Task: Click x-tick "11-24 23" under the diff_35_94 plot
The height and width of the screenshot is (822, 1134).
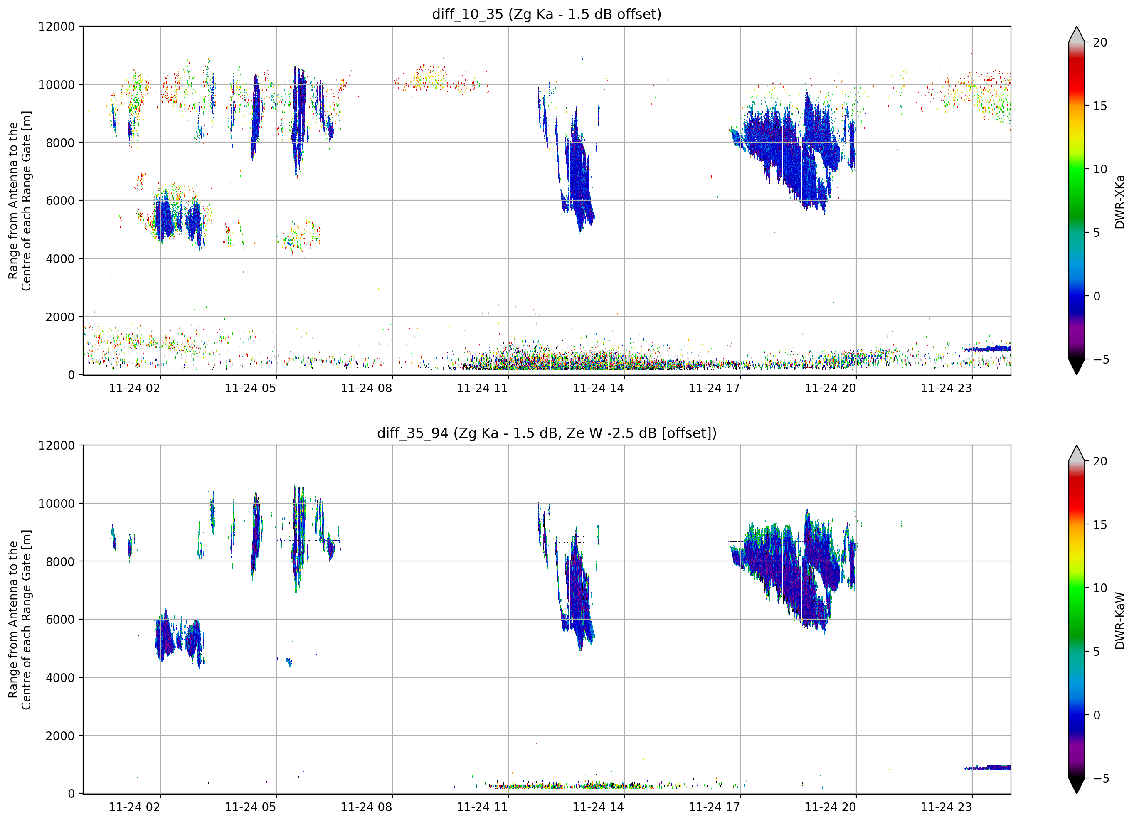Action: click(947, 807)
